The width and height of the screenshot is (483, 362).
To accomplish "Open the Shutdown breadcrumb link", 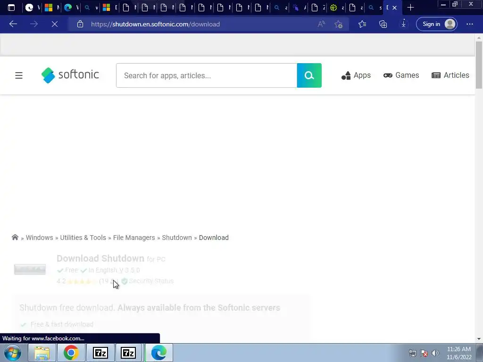I will coord(177,238).
